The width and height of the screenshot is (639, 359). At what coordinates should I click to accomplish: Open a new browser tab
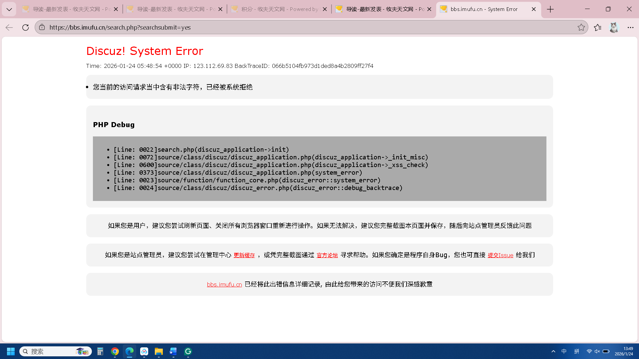(550, 9)
